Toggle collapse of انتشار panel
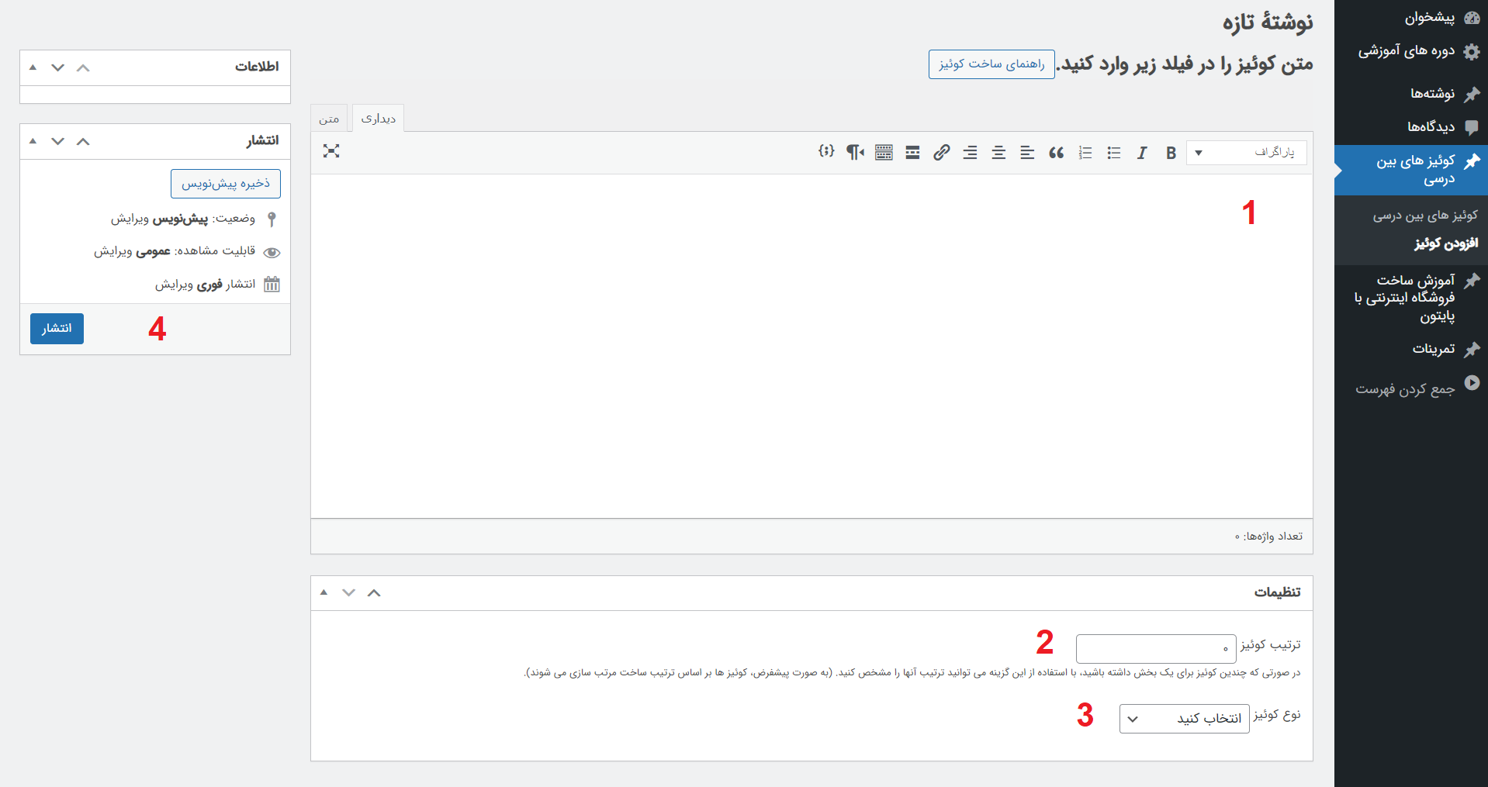The width and height of the screenshot is (1488, 787). [33, 141]
